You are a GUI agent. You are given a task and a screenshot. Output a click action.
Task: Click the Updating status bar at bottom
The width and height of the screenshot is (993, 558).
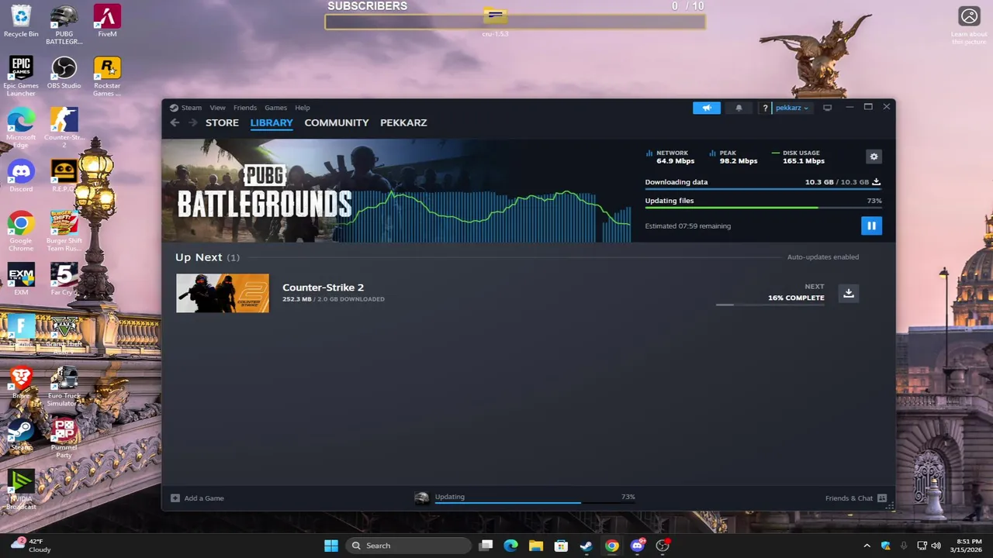(524, 498)
